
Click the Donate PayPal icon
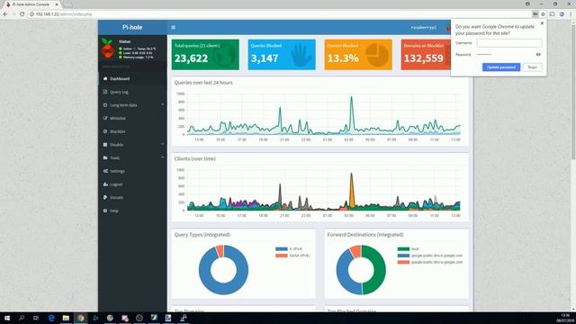pyautogui.click(x=105, y=198)
